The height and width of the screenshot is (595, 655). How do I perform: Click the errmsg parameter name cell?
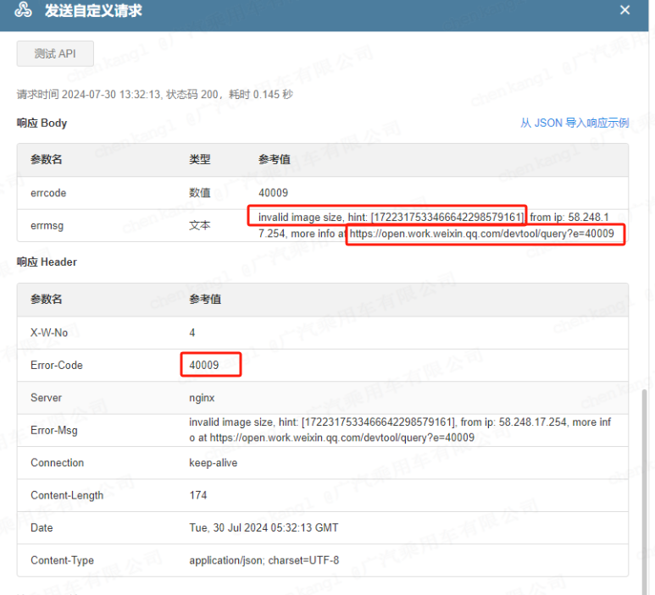(47, 226)
